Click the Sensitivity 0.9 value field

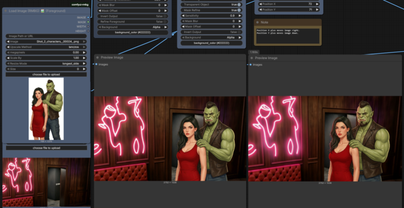click(212, 16)
